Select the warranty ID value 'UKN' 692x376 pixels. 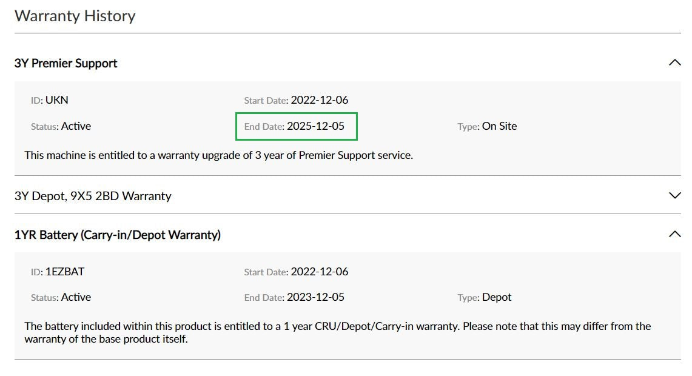point(56,100)
